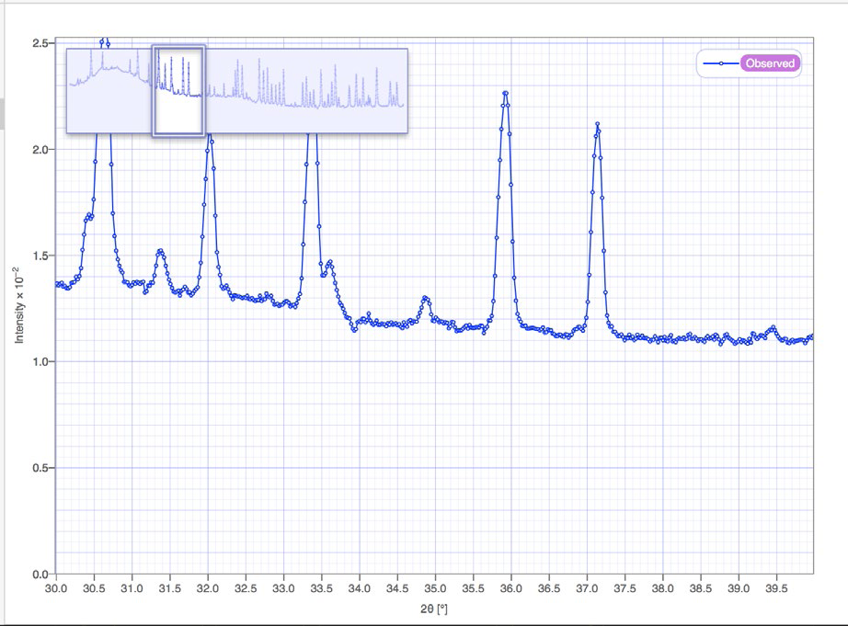Click the Observed legend label

point(770,63)
